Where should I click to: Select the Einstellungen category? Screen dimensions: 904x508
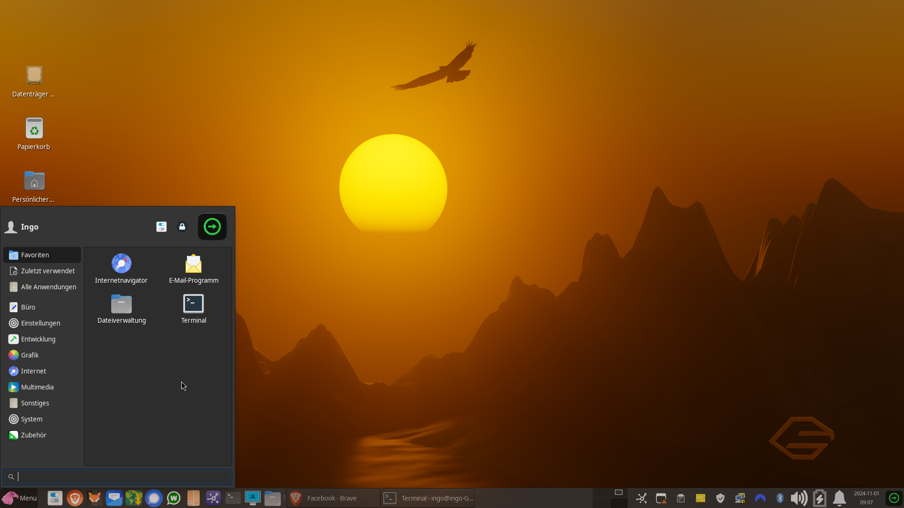[x=40, y=323]
